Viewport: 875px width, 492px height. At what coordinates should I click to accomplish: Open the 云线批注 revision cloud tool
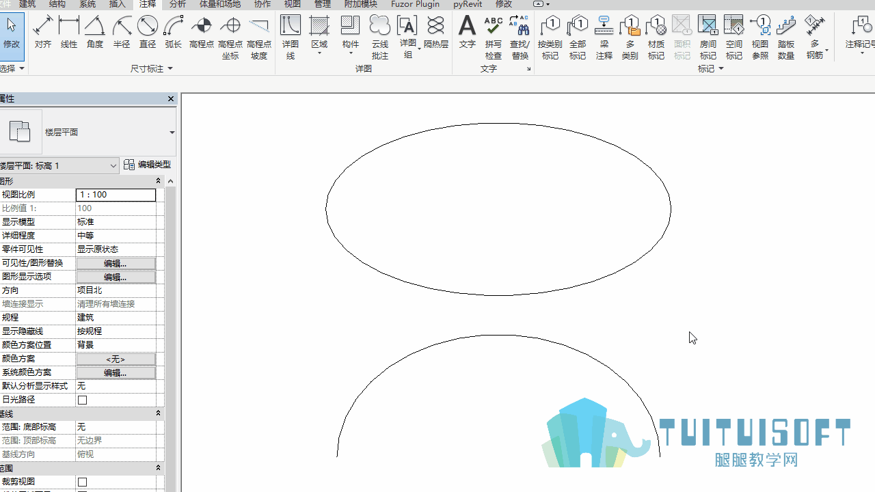380,37
